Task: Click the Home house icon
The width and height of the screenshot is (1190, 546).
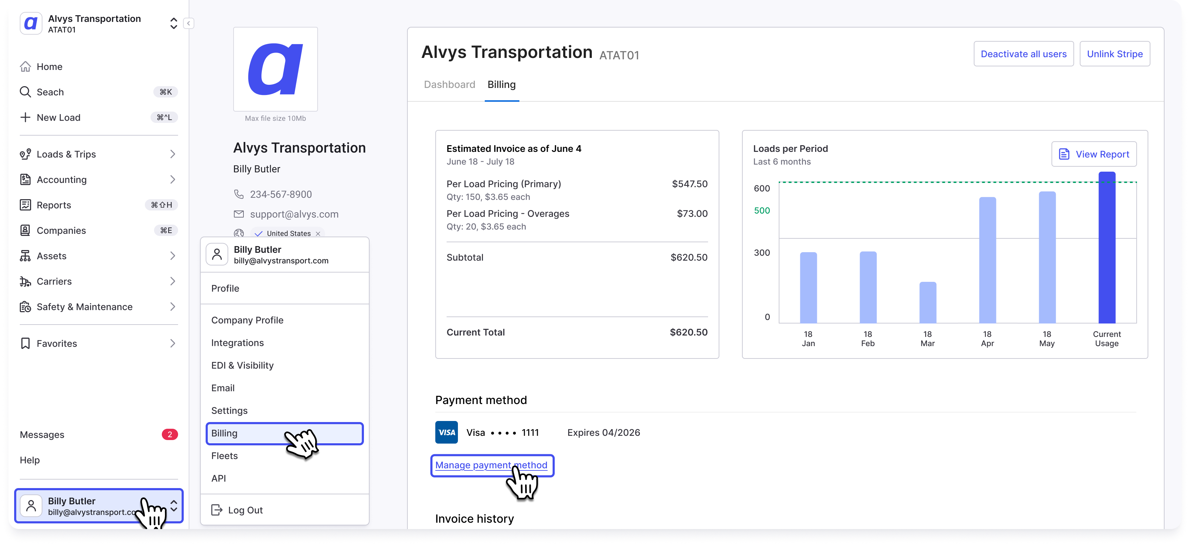Action: point(25,66)
